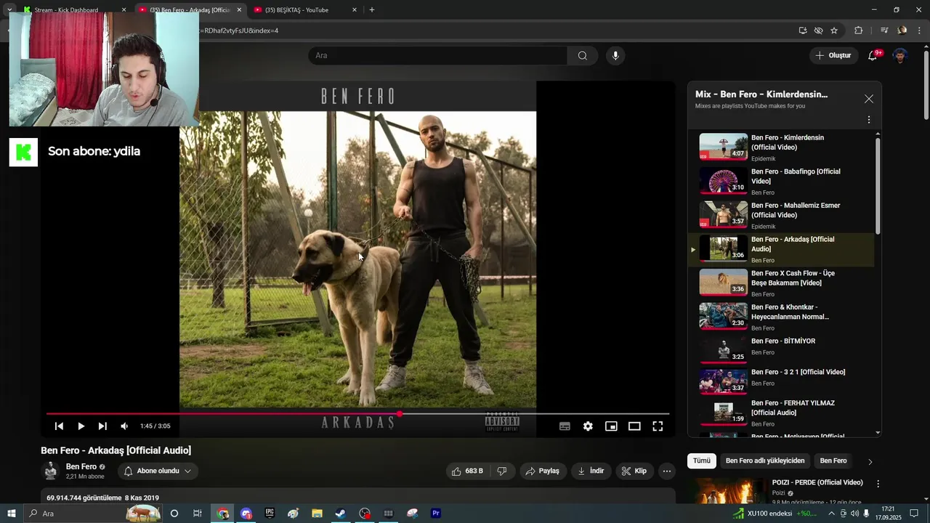This screenshot has height=523, width=930.
Task: Share the video with Paylaş
Action: tap(543, 471)
